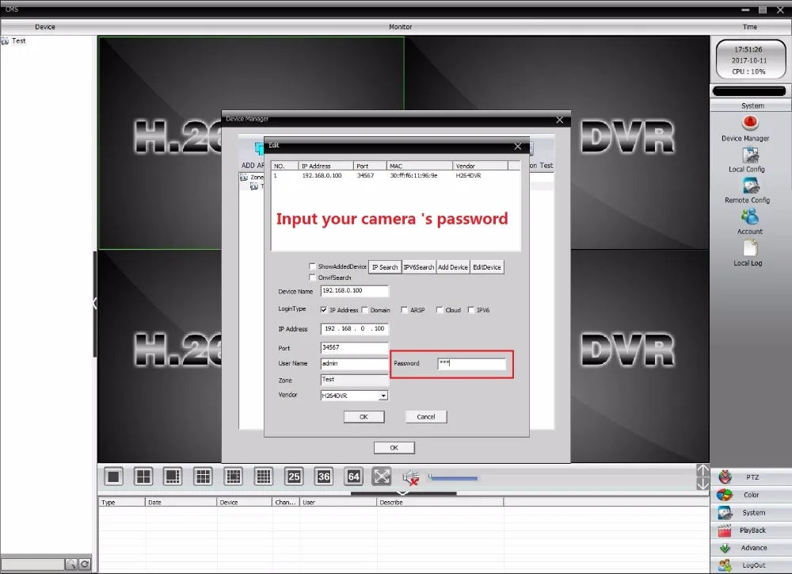Switch to four-view layout
792x574 pixels.
pyautogui.click(x=143, y=476)
